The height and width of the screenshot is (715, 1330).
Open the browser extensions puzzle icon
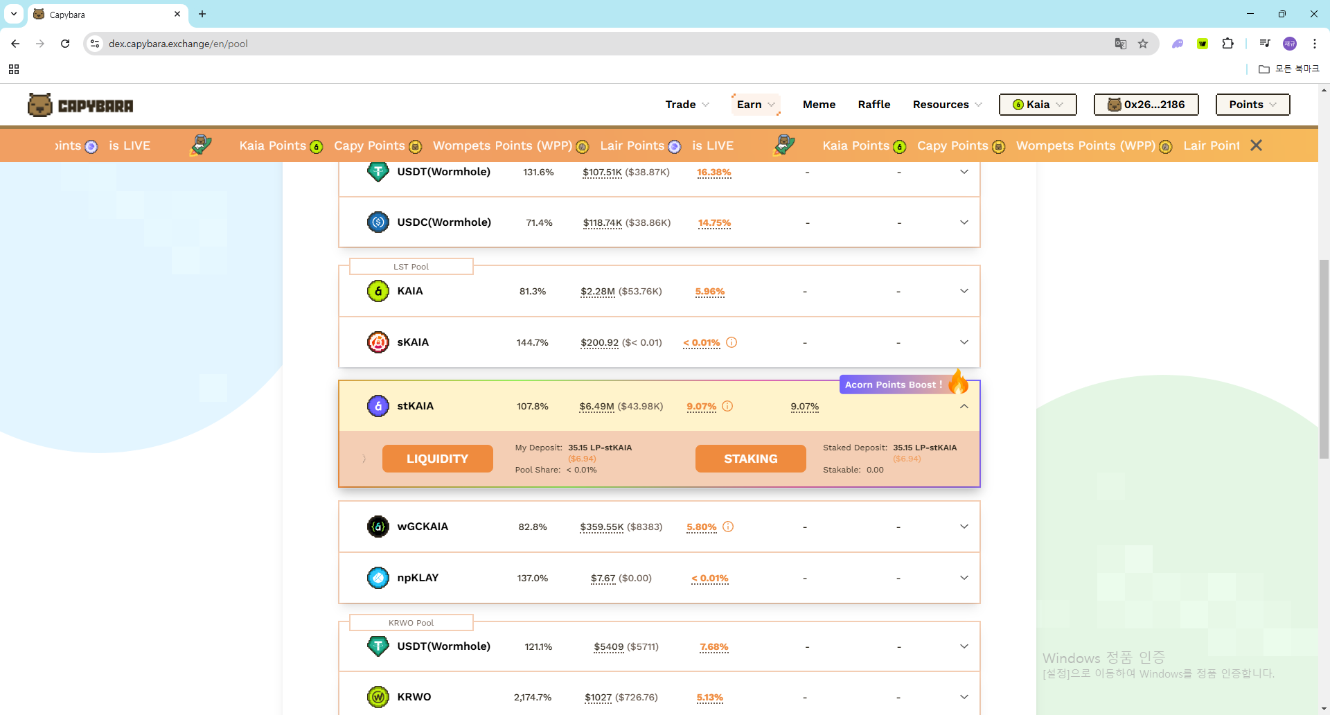[1227, 44]
